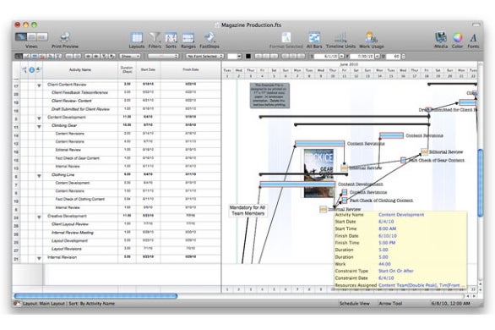
Task: Open the Media library icon
Action: pos(441,37)
